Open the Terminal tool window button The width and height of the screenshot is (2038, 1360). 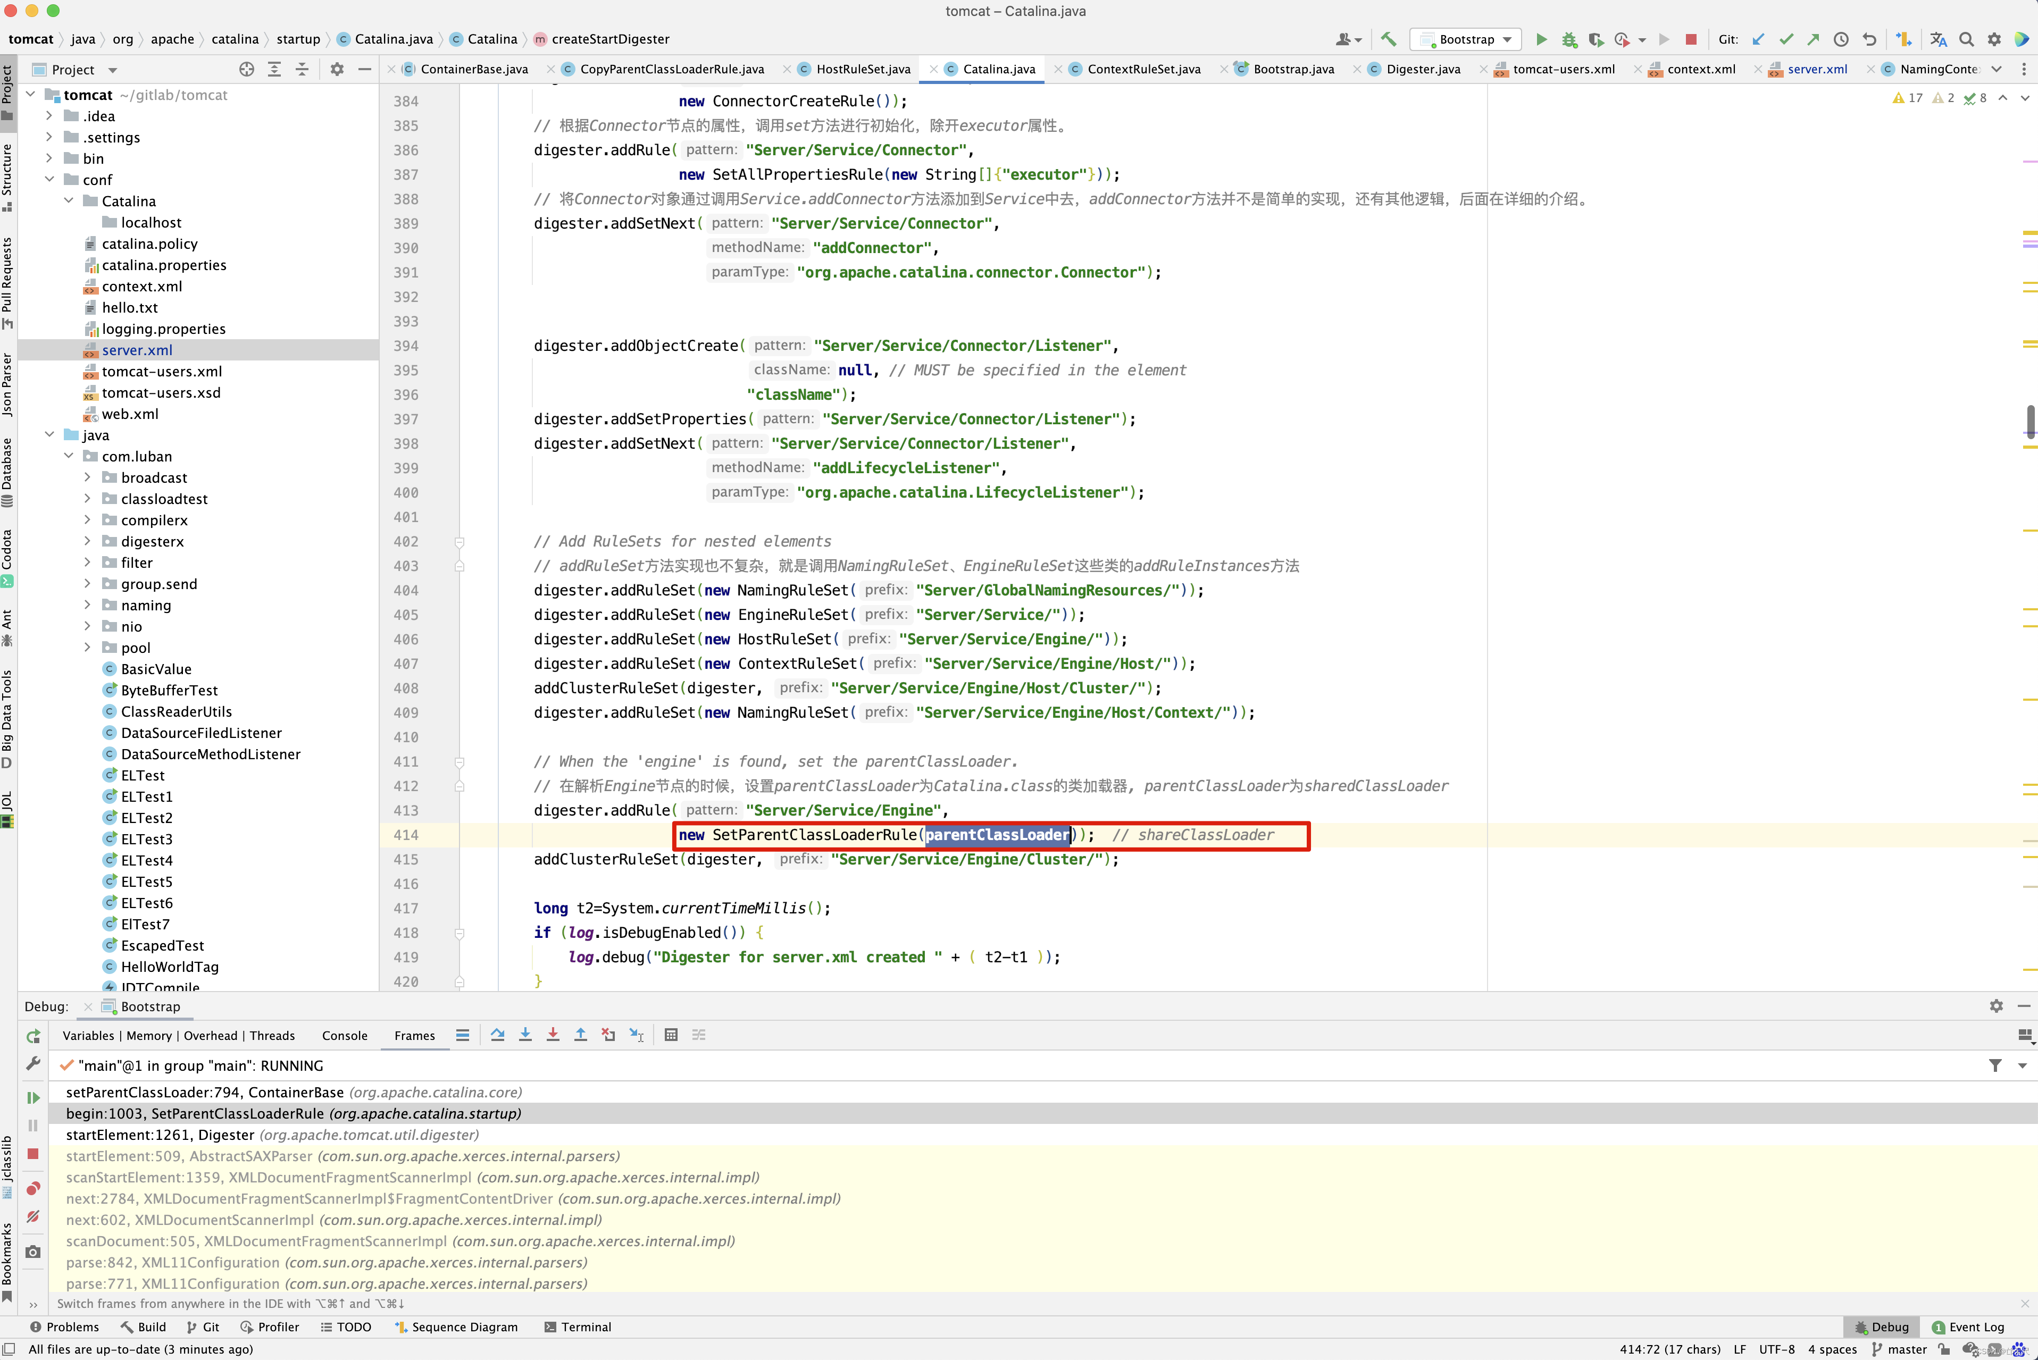[x=577, y=1327]
